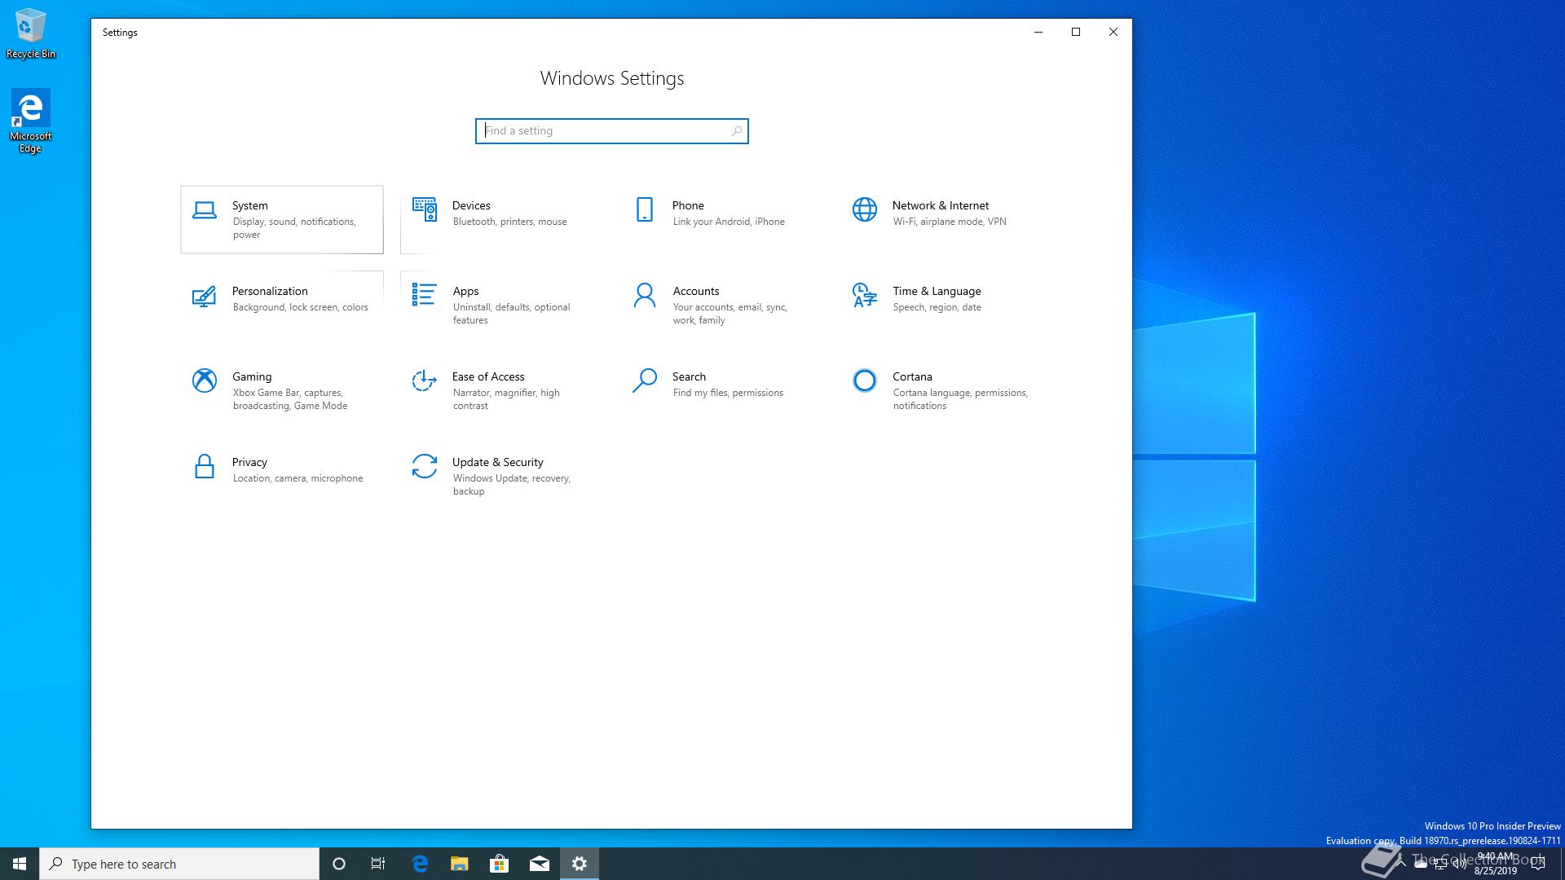Minimize the Settings window

1038,32
